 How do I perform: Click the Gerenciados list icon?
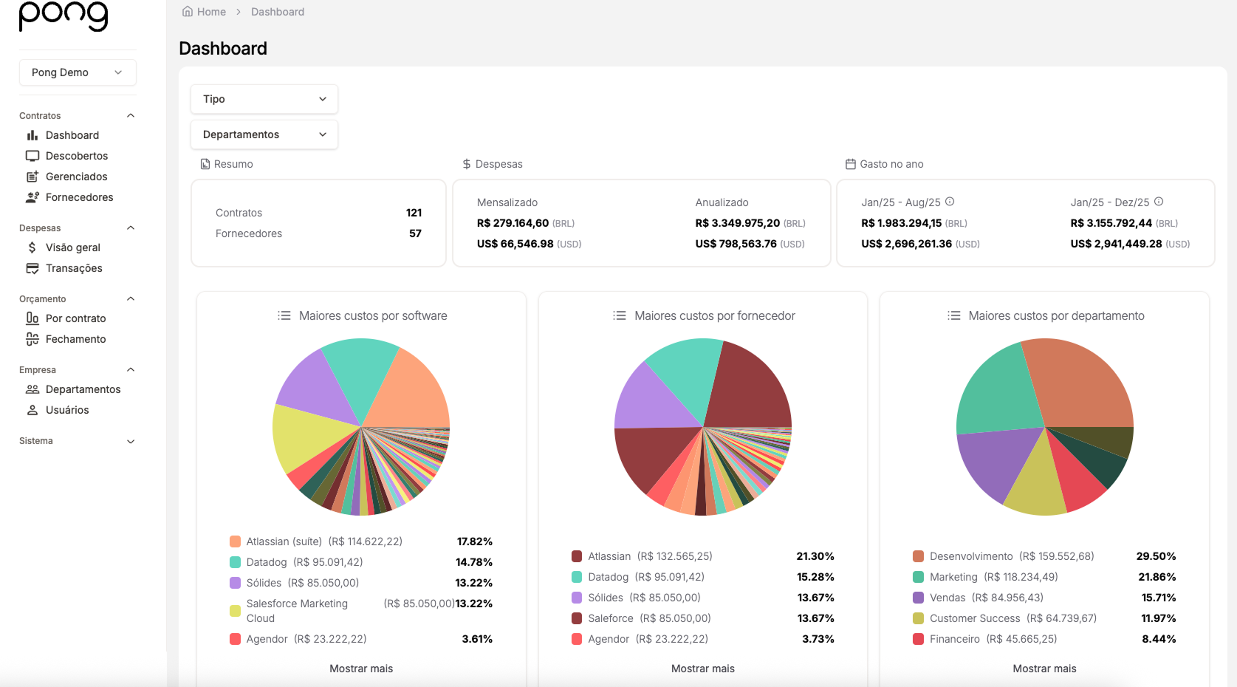pos(32,177)
